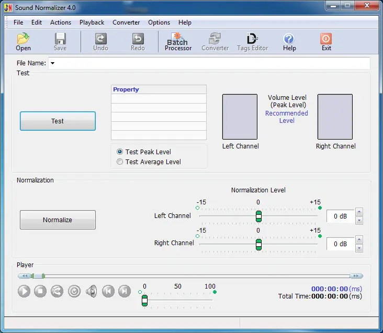Start playback with the Play button

tap(24, 291)
